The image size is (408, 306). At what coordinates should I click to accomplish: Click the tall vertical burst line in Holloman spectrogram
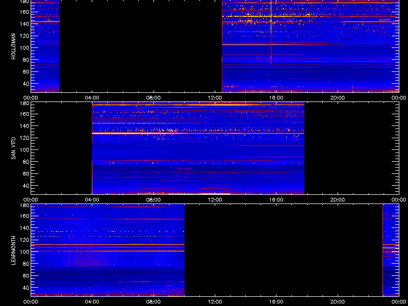pos(271,31)
